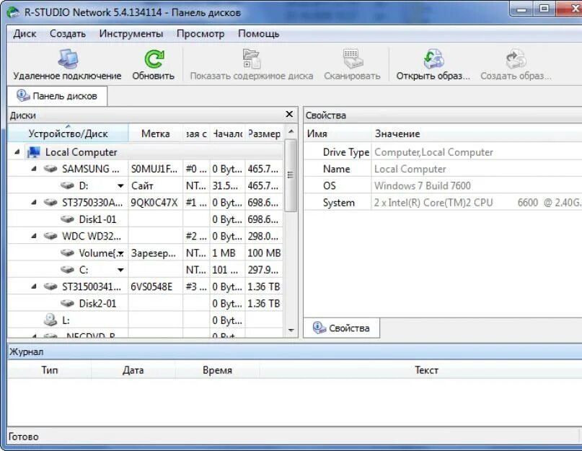Viewport: 582px width, 451px height.
Task: Click the green Refresh (Обновить) icon
Action: pyautogui.click(x=154, y=58)
